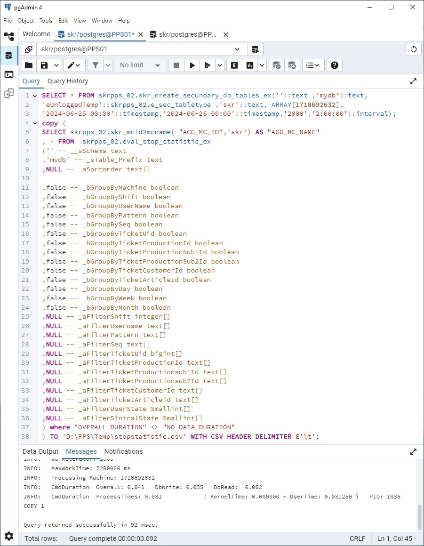Image resolution: width=424 pixels, height=546 pixels.
Task: Click line number 25 in gutter
Action: pyautogui.click(x=25, y=317)
